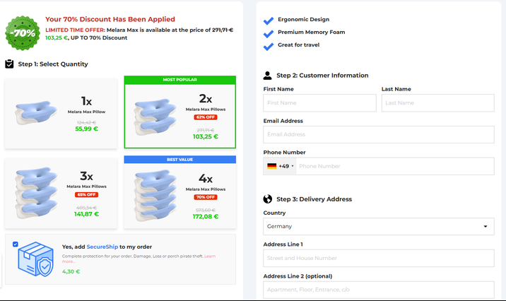Click the checkmark next to Great for travel
Viewport: 506px width, 301px height.
(x=268, y=47)
